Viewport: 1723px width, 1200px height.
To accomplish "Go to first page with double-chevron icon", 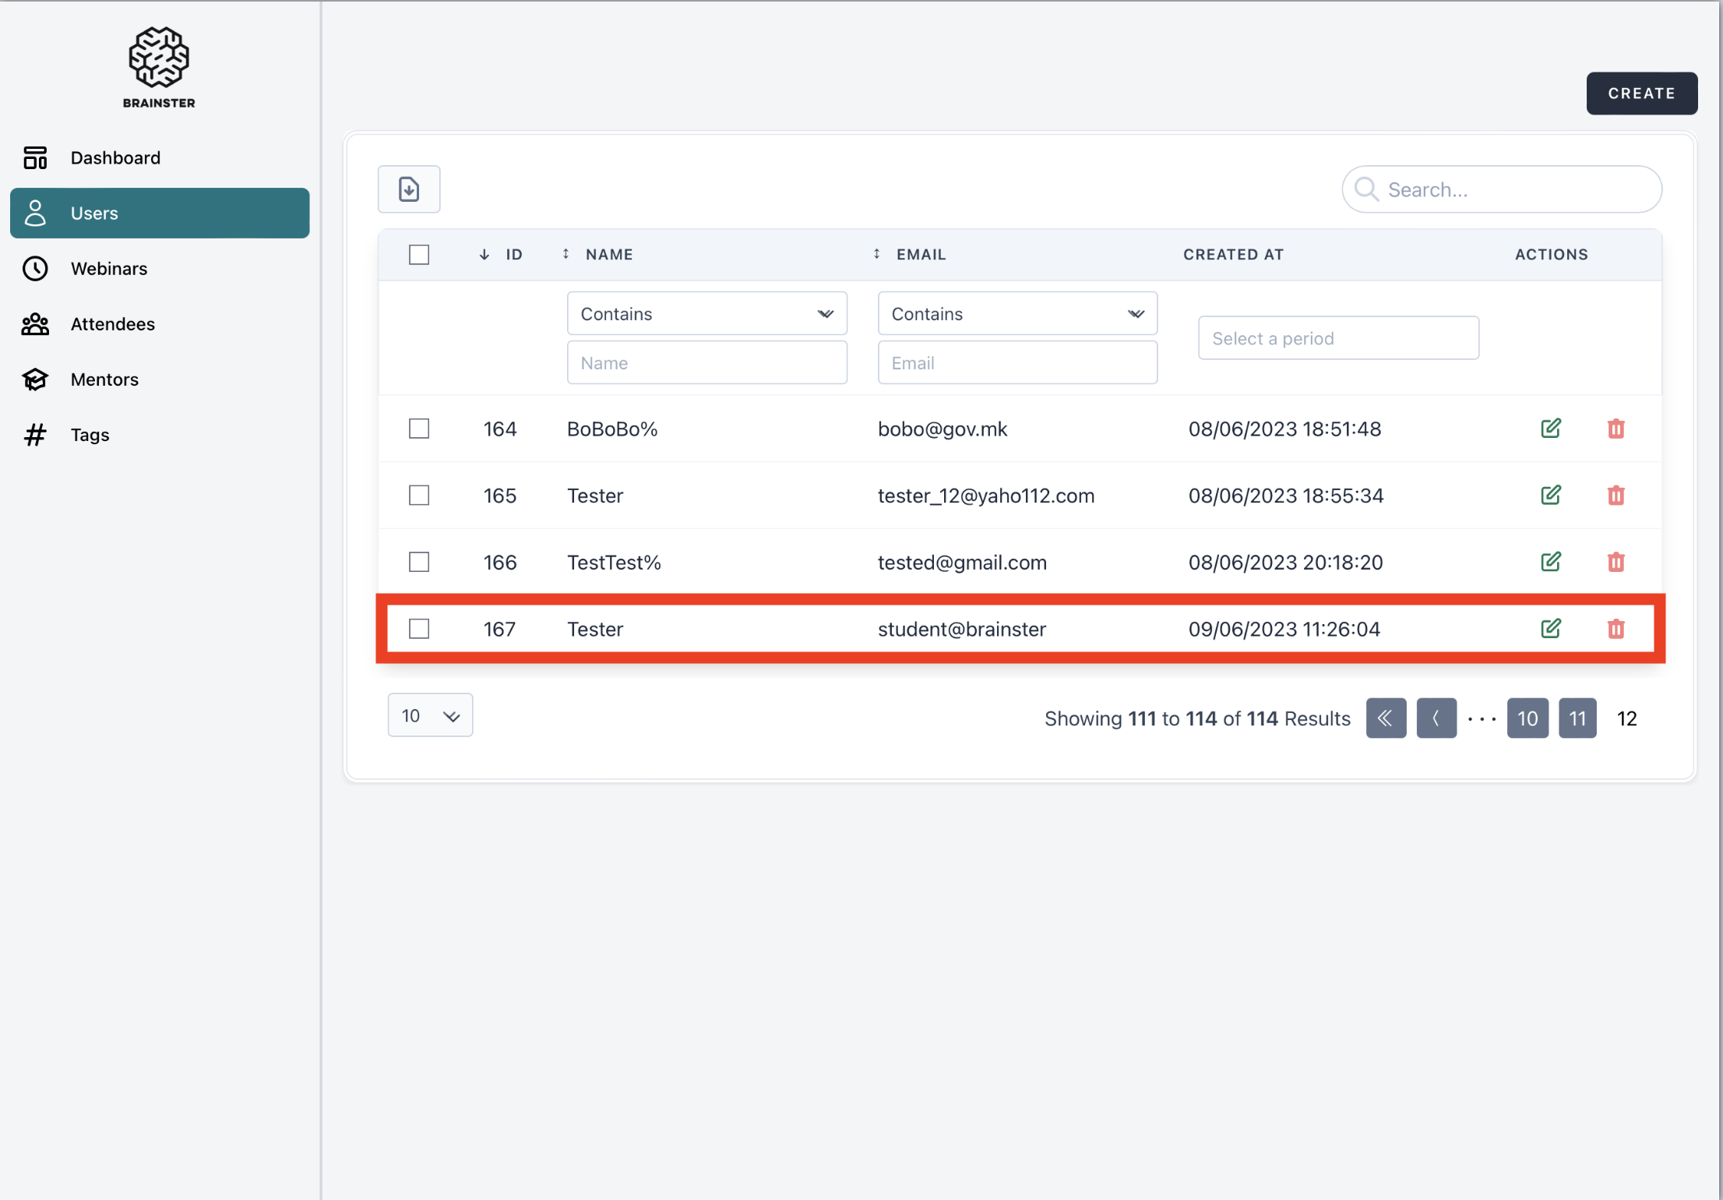I will click(1385, 718).
